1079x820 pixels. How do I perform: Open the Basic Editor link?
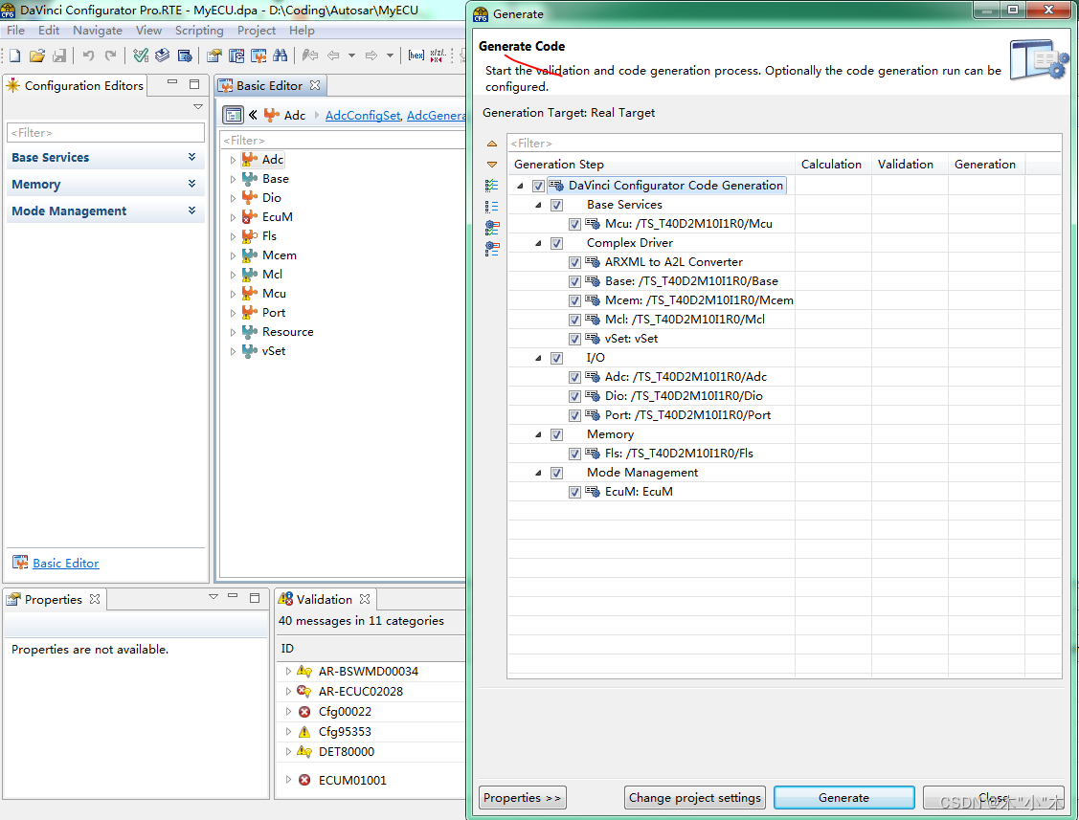point(65,564)
